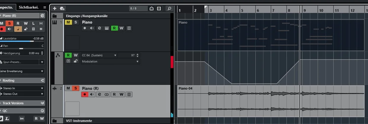
Task: Solo the Piano instrument track
Action: pos(76,22)
